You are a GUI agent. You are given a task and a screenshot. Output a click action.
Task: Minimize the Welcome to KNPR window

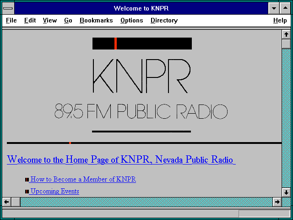click(x=274, y=8)
